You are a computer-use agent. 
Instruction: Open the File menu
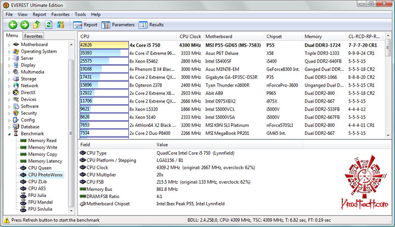[9, 14]
